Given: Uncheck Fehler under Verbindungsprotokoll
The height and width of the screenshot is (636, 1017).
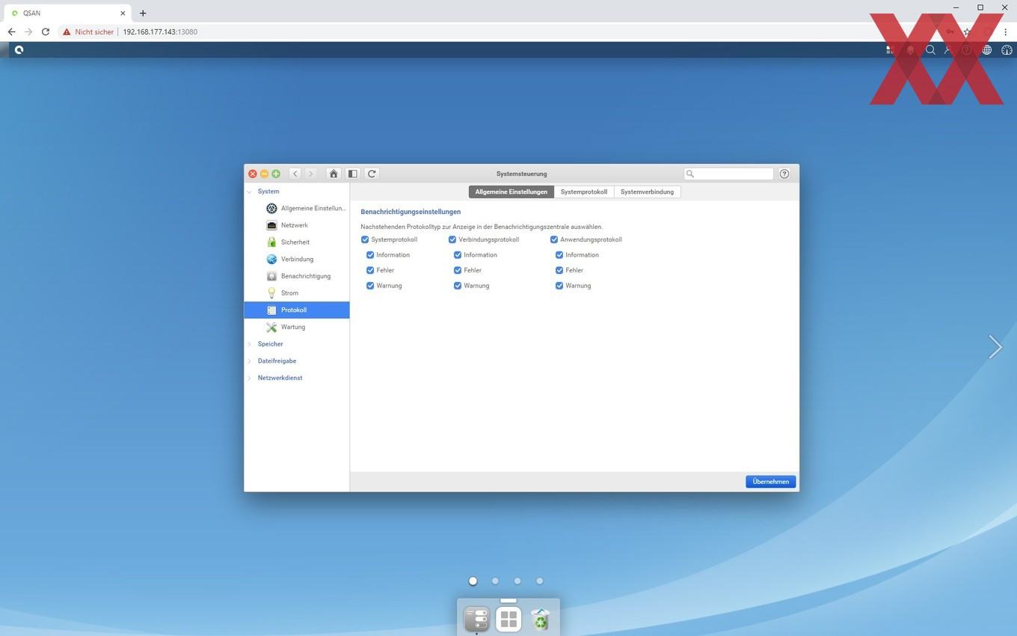Looking at the screenshot, I should (458, 270).
